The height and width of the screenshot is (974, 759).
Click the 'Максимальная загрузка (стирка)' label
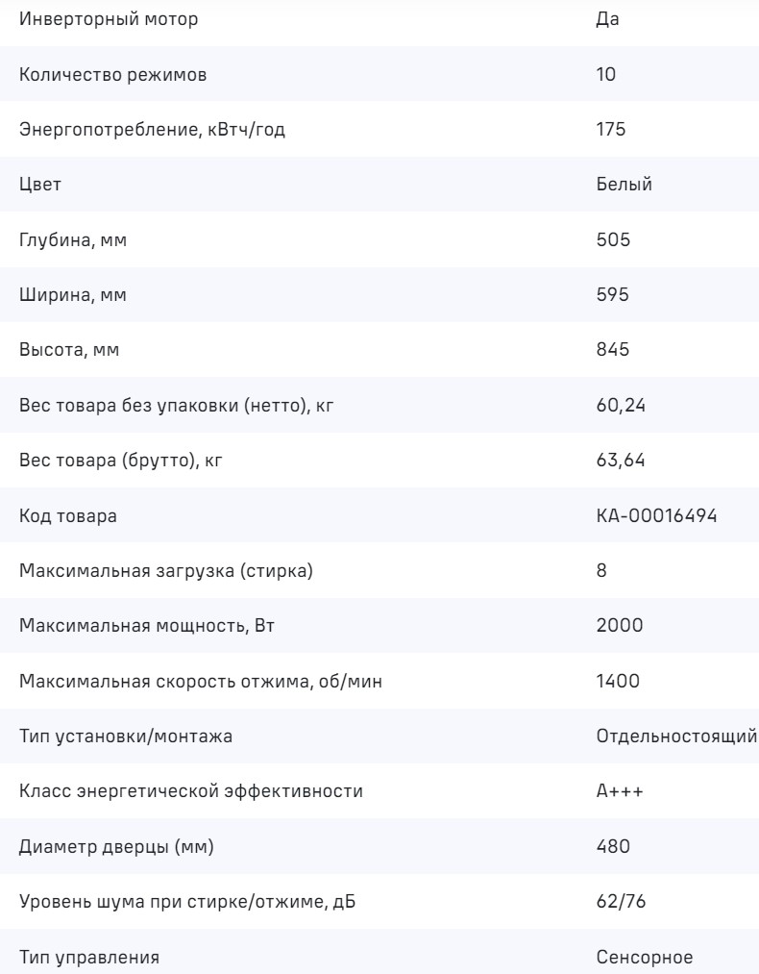[x=166, y=571]
